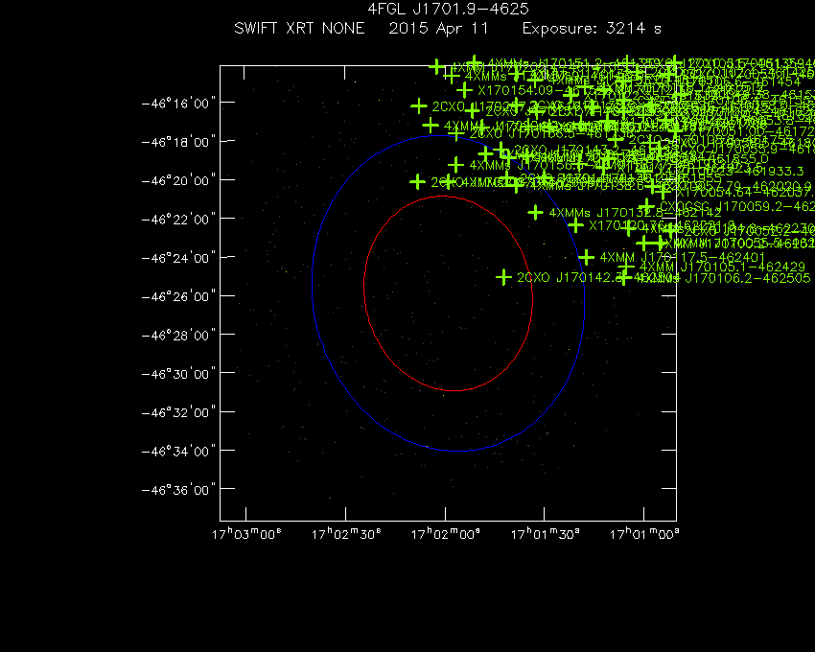Click right ascension label 17h02m30s
Screen dimensions: 815x652
coord(345,534)
